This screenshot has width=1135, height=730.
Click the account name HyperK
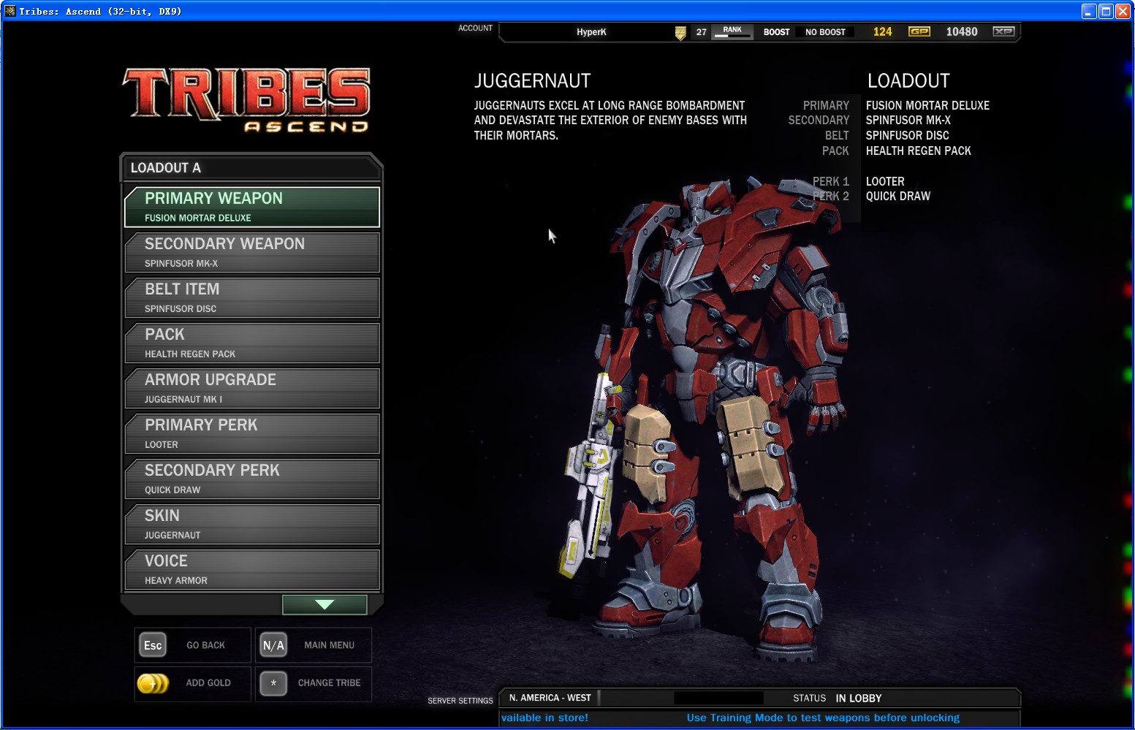point(591,32)
